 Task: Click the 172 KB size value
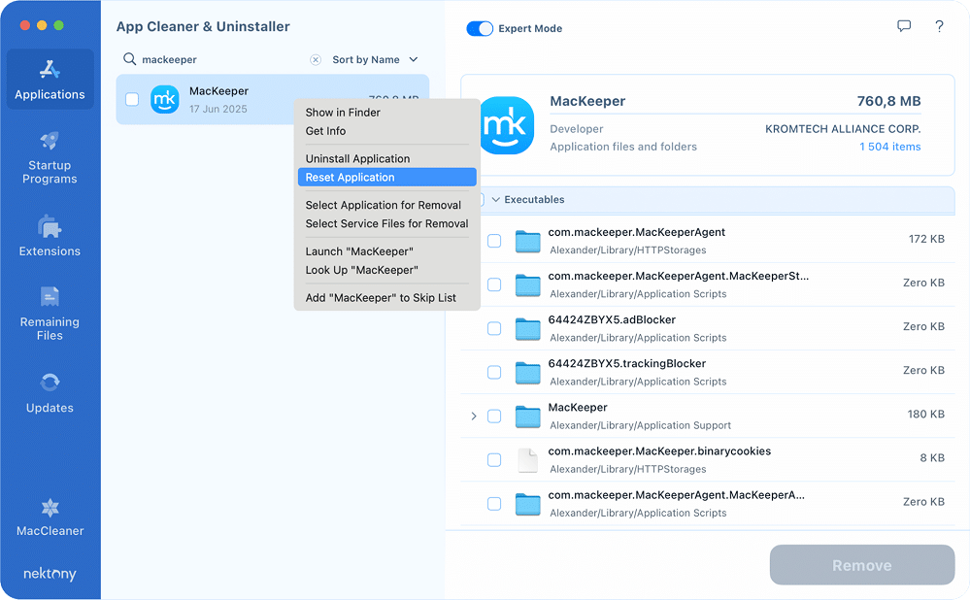click(x=926, y=239)
